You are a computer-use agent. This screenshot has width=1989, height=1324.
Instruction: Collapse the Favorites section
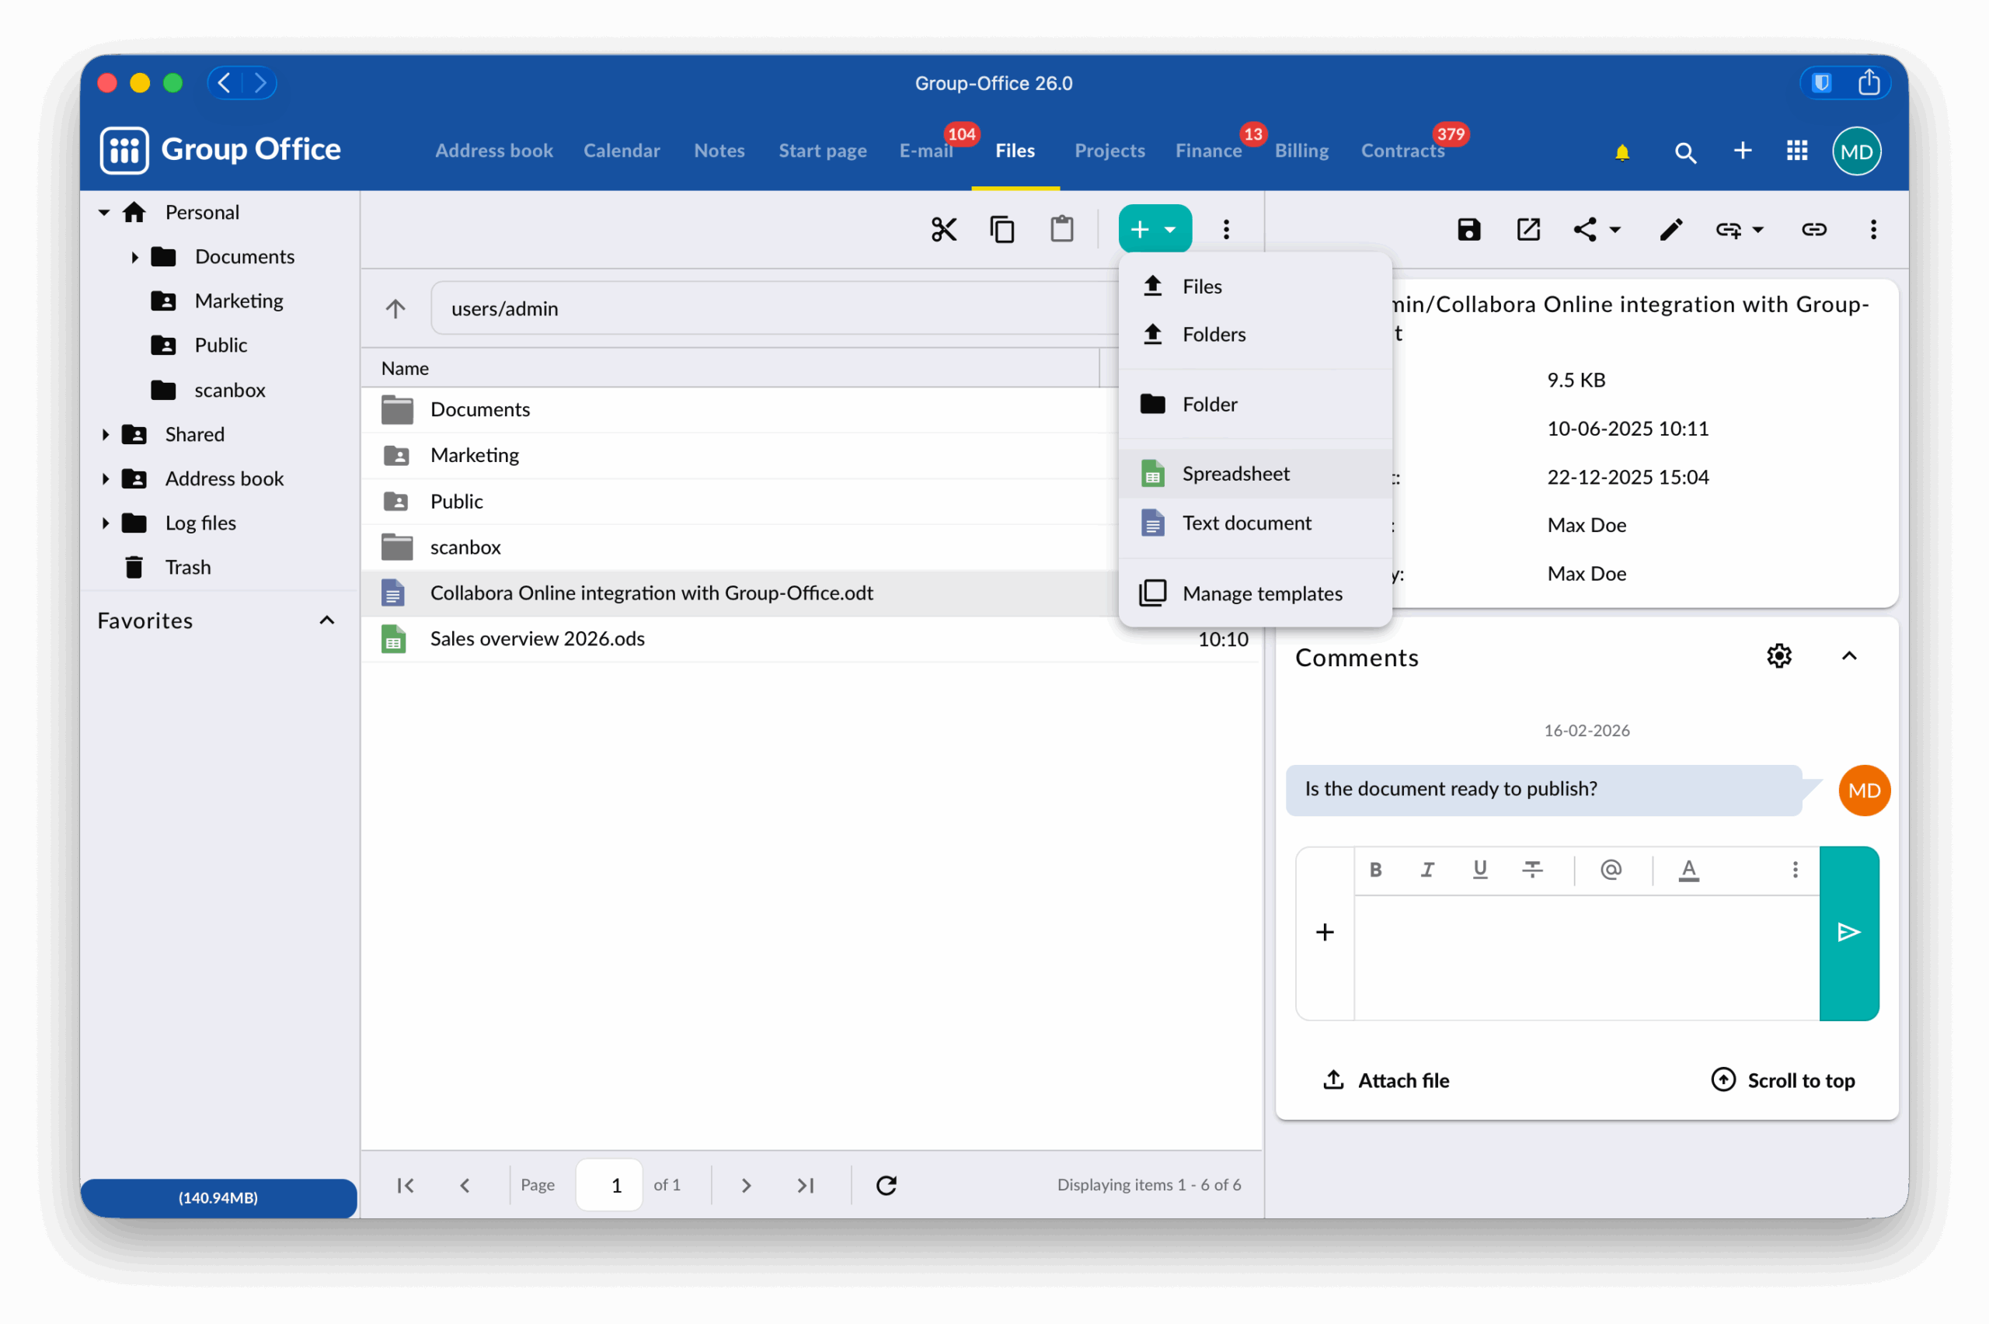(327, 620)
